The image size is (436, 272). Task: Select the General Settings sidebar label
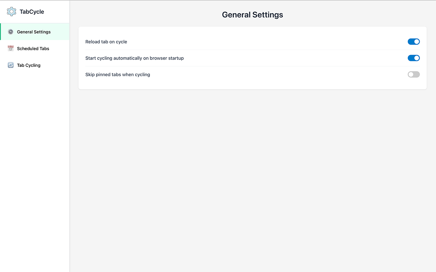point(34,32)
